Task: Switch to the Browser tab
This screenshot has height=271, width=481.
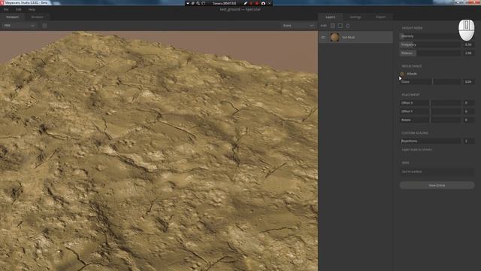Action: [37, 17]
